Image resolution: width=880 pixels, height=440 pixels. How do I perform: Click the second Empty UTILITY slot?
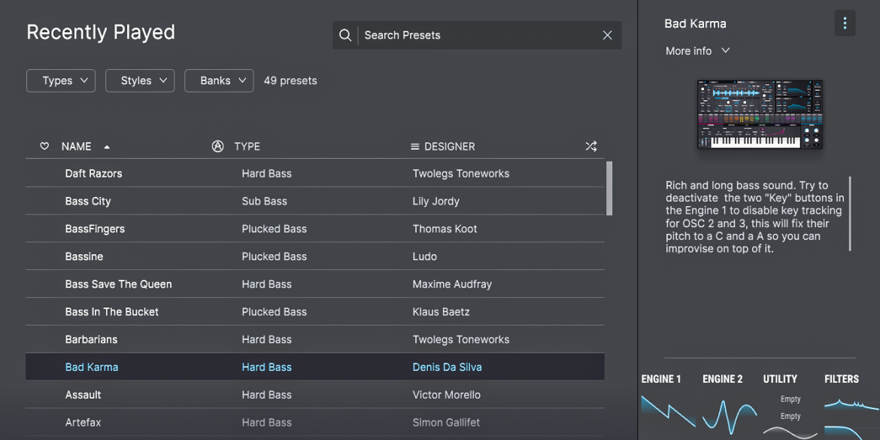pyautogui.click(x=790, y=417)
